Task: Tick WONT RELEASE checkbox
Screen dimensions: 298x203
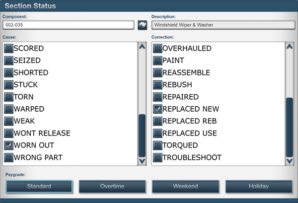Action: 9,134
